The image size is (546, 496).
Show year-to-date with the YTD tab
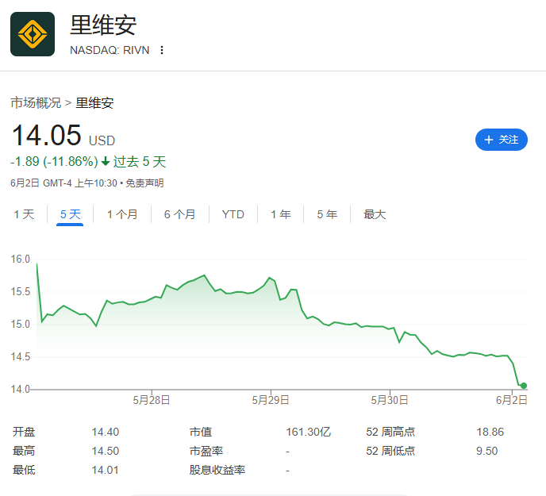click(x=233, y=214)
